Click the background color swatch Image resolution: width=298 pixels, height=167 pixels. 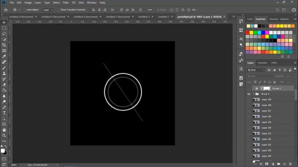(6, 153)
